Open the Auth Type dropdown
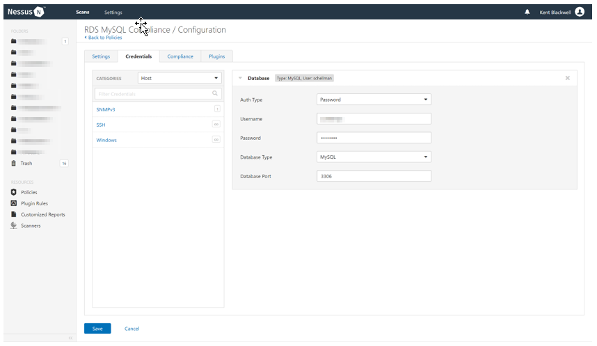597x346 pixels. click(x=374, y=100)
